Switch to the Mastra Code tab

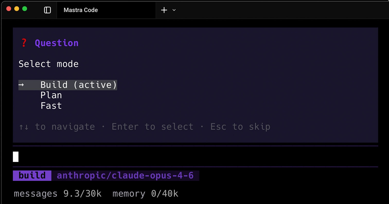(81, 10)
